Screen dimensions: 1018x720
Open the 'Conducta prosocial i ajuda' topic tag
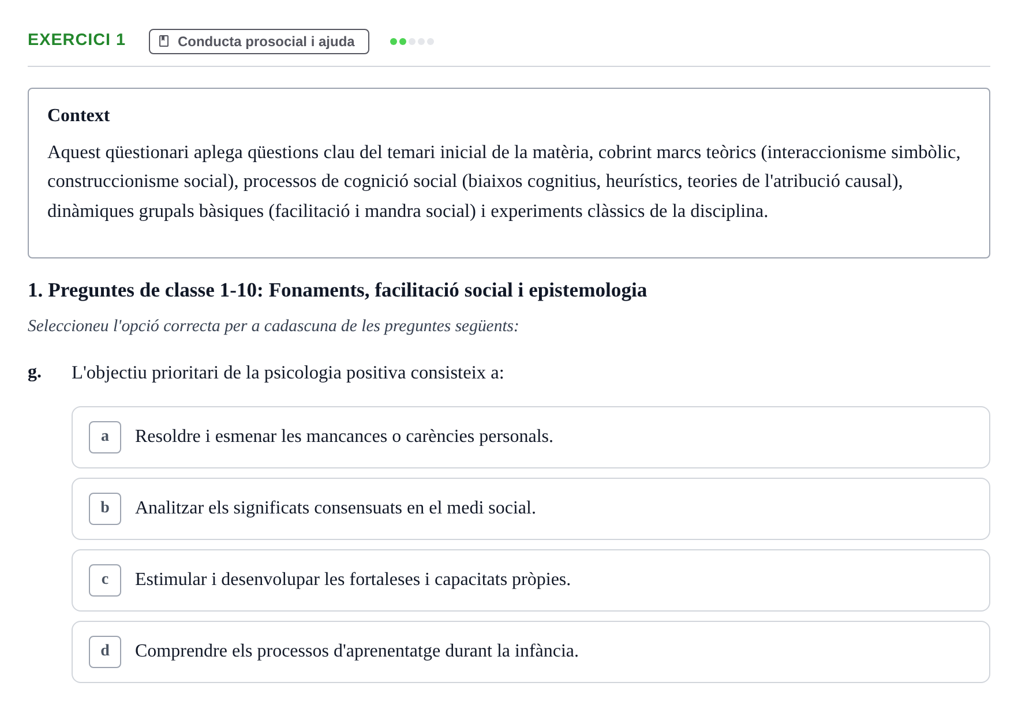pyautogui.click(x=259, y=42)
